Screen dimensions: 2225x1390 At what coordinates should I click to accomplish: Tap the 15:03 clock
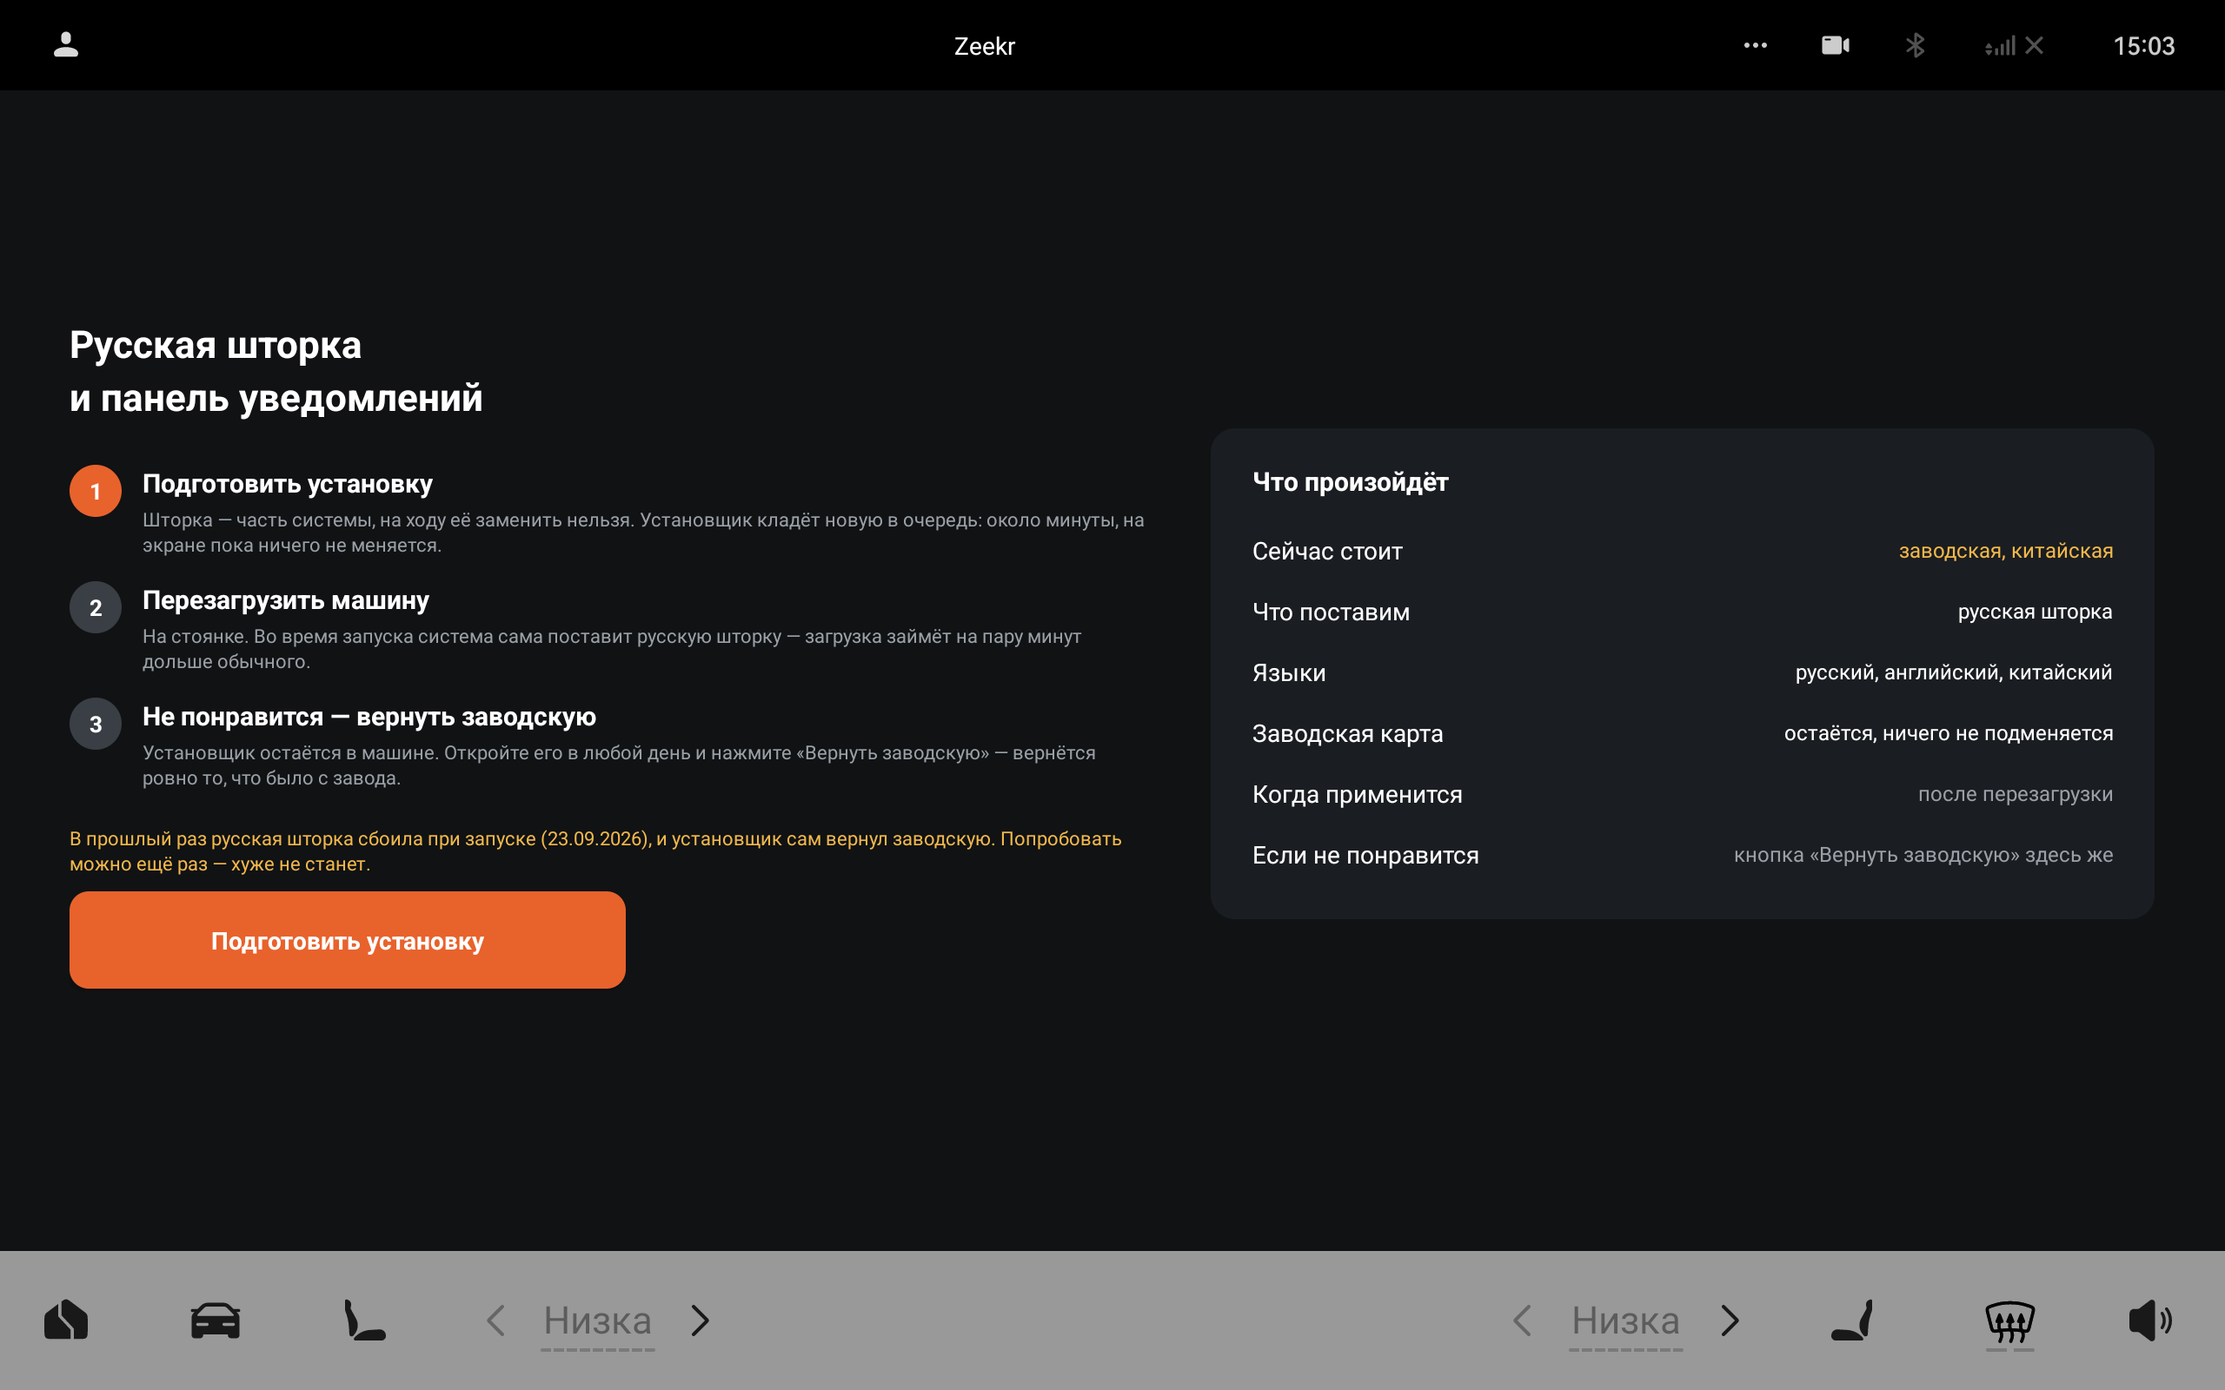coord(2143,46)
